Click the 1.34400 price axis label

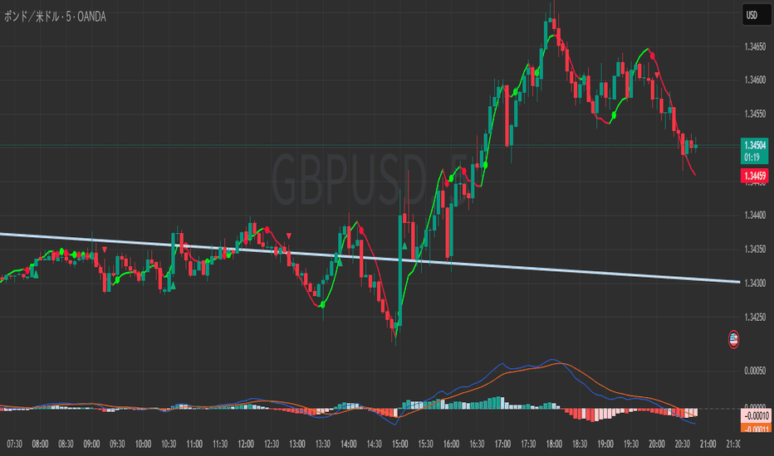[x=755, y=216]
